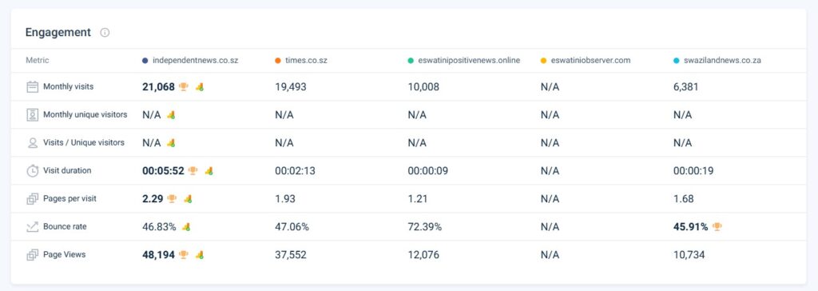Click the trophy icon beside 48,194
Viewport: 818px width, 291px height.
(184, 255)
